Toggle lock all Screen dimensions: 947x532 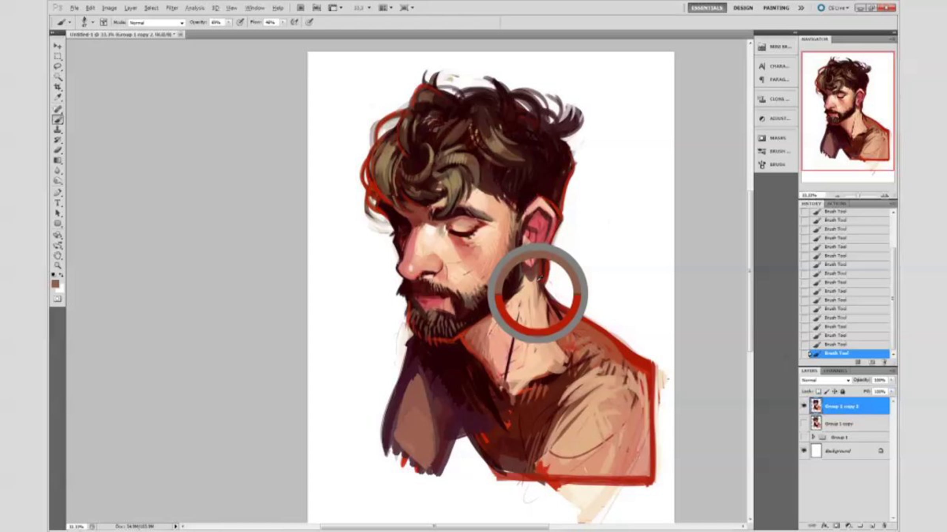[843, 391]
